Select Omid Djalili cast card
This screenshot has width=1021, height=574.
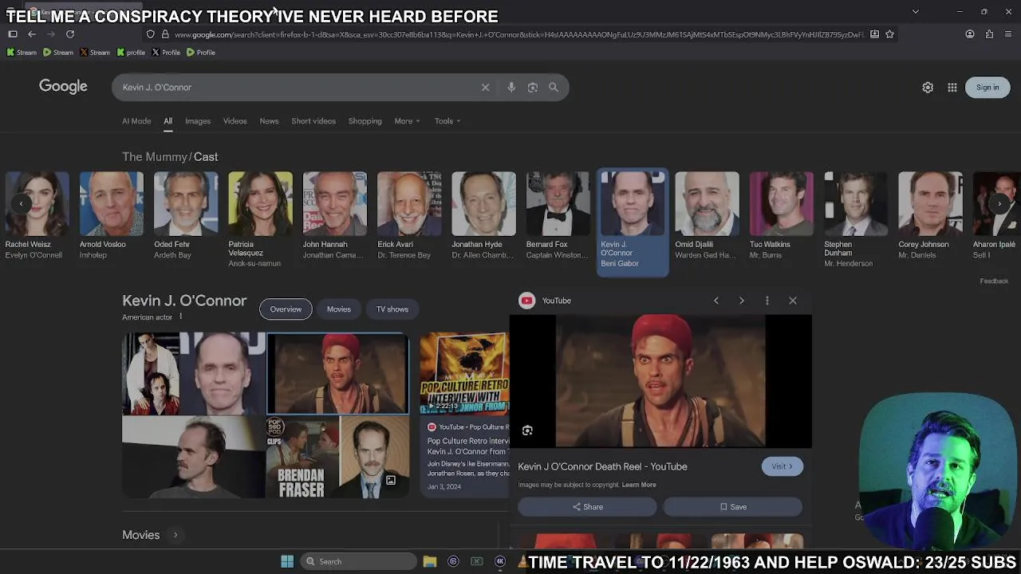pyautogui.click(x=707, y=215)
